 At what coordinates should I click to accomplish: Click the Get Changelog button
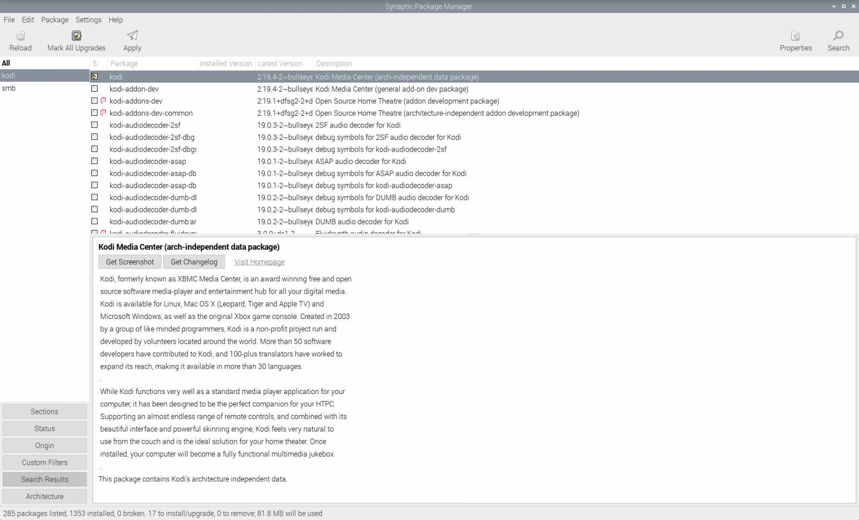point(194,262)
